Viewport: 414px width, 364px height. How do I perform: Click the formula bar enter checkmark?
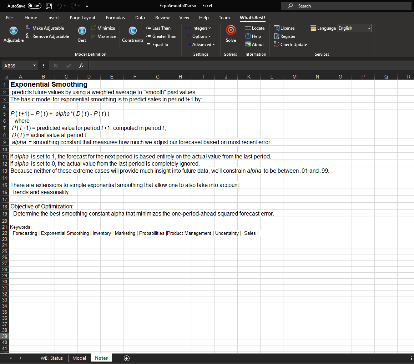point(69,66)
